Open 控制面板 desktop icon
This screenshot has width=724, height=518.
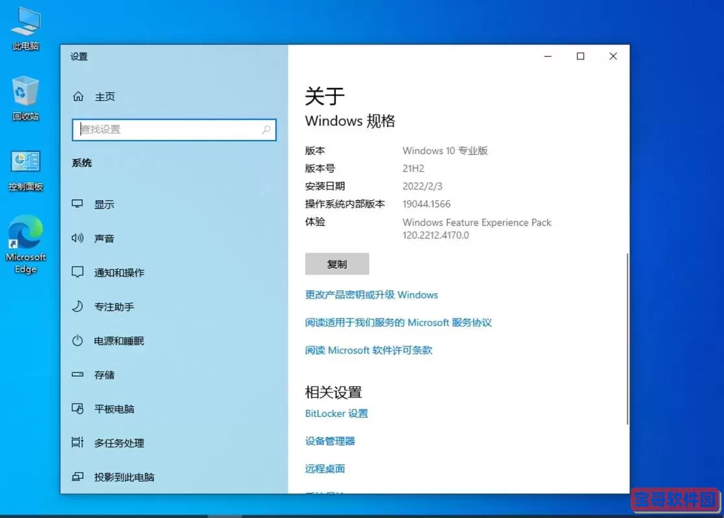[25, 170]
